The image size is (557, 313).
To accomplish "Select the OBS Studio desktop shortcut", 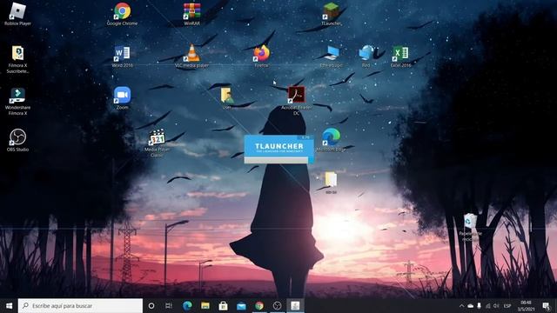I will 17,141.
